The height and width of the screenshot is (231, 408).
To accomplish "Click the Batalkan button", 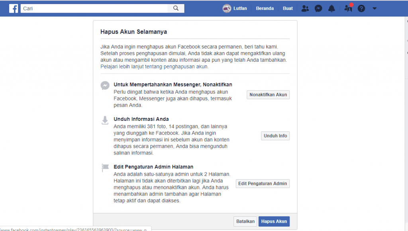I will [245, 221].
